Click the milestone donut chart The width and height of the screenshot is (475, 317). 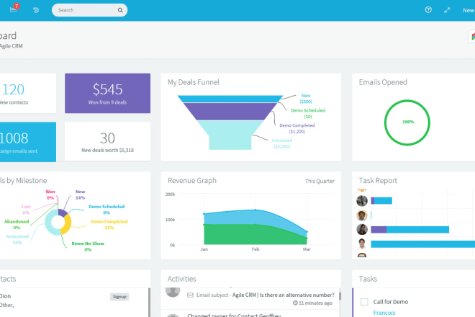pos(58,222)
